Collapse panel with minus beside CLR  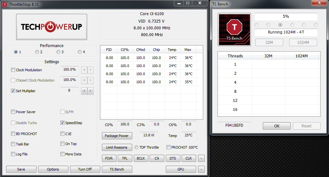pyautogui.click(x=201, y=158)
